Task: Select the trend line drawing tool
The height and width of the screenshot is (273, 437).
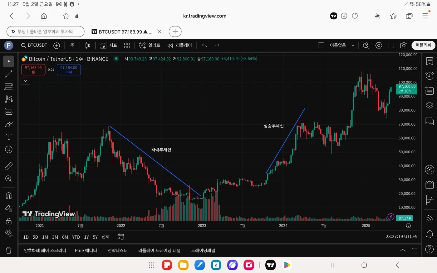Action: pos(9,74)
